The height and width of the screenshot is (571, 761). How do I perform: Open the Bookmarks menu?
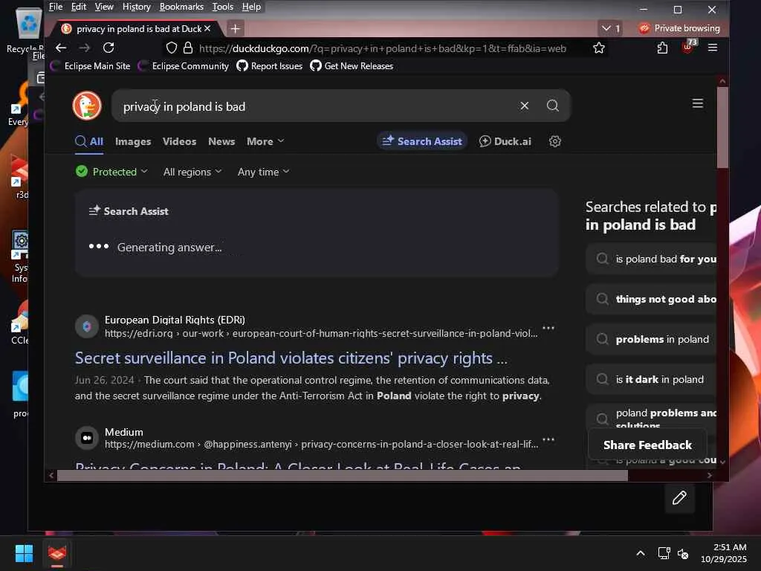(181, 7)
